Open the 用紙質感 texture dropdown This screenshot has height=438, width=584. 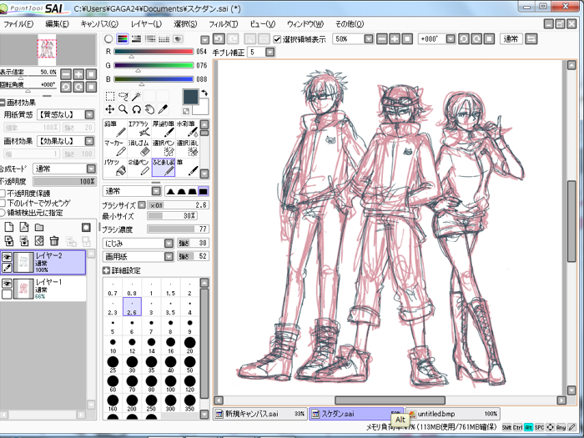pyautogui.click(x=90, y=114)
